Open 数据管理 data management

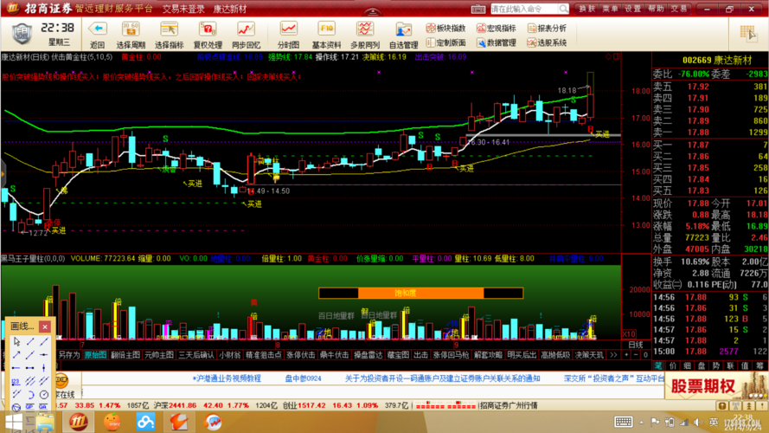click(497, 43)
